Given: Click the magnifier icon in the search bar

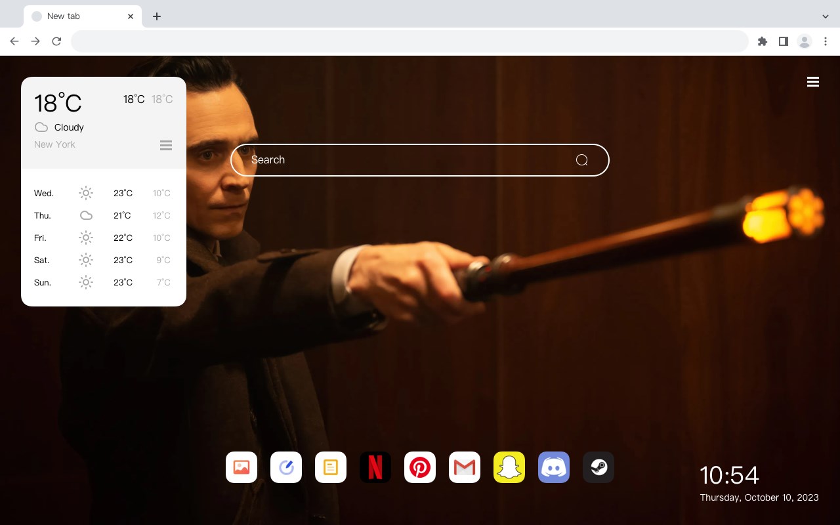Looking at the screenshot, I should (x=581, y=160).
